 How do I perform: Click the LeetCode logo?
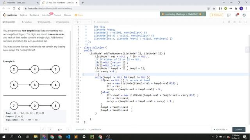[x=10, y=15]
